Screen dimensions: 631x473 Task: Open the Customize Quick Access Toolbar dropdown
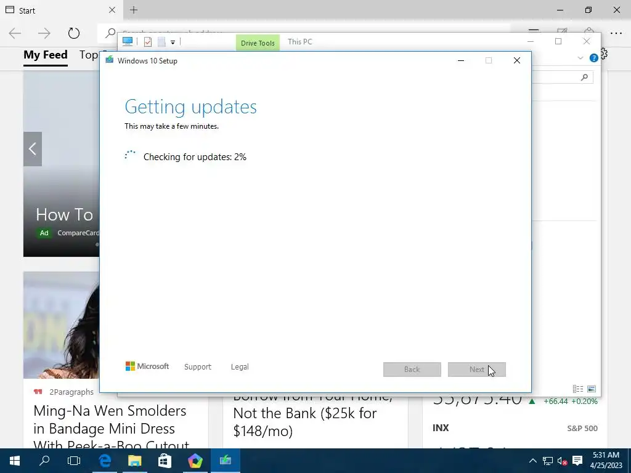click(173, 42)
